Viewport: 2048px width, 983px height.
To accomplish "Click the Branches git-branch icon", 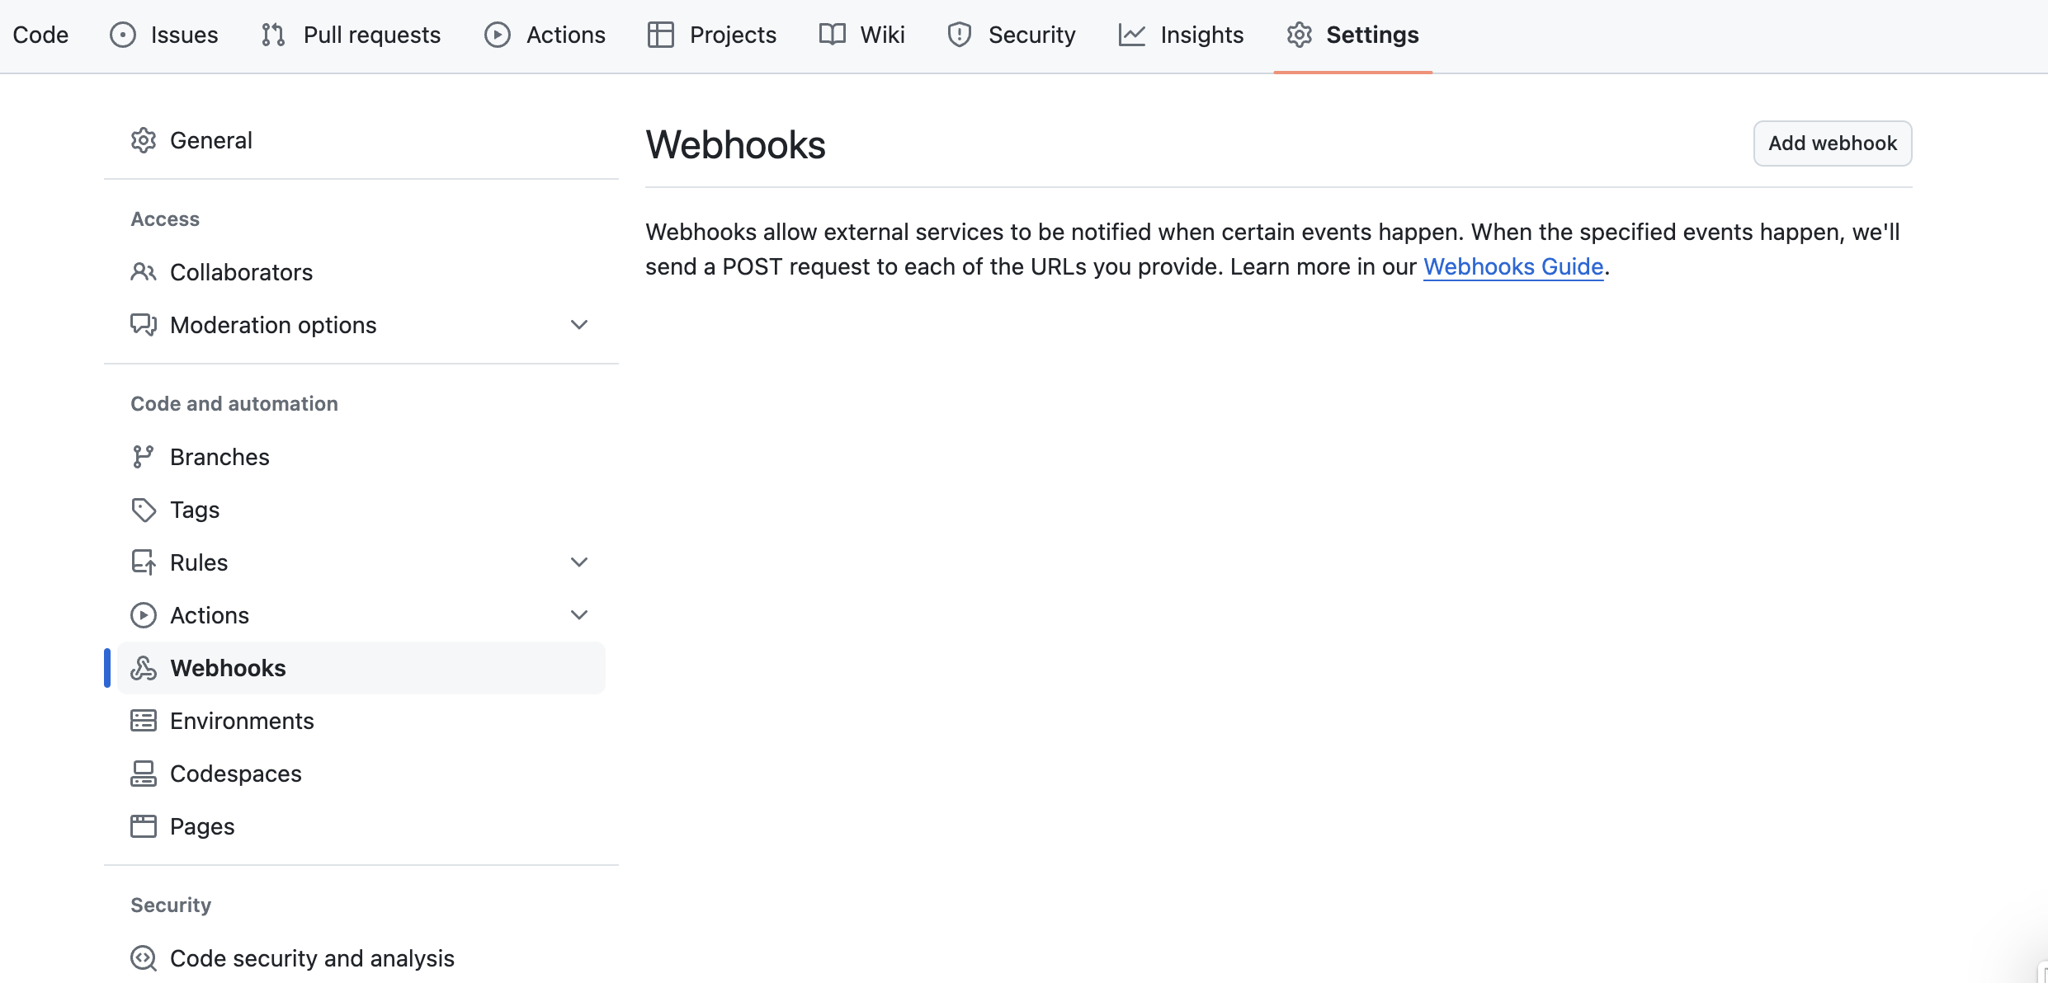I will [x=144, y=457].
